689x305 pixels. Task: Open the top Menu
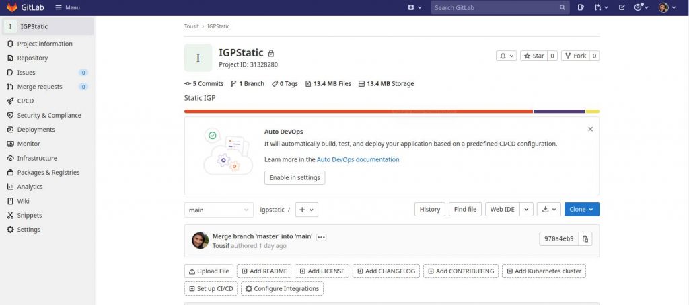68,7
